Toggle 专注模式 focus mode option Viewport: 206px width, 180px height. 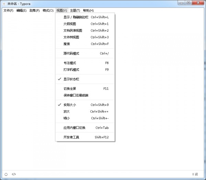[x=69, y=63]
